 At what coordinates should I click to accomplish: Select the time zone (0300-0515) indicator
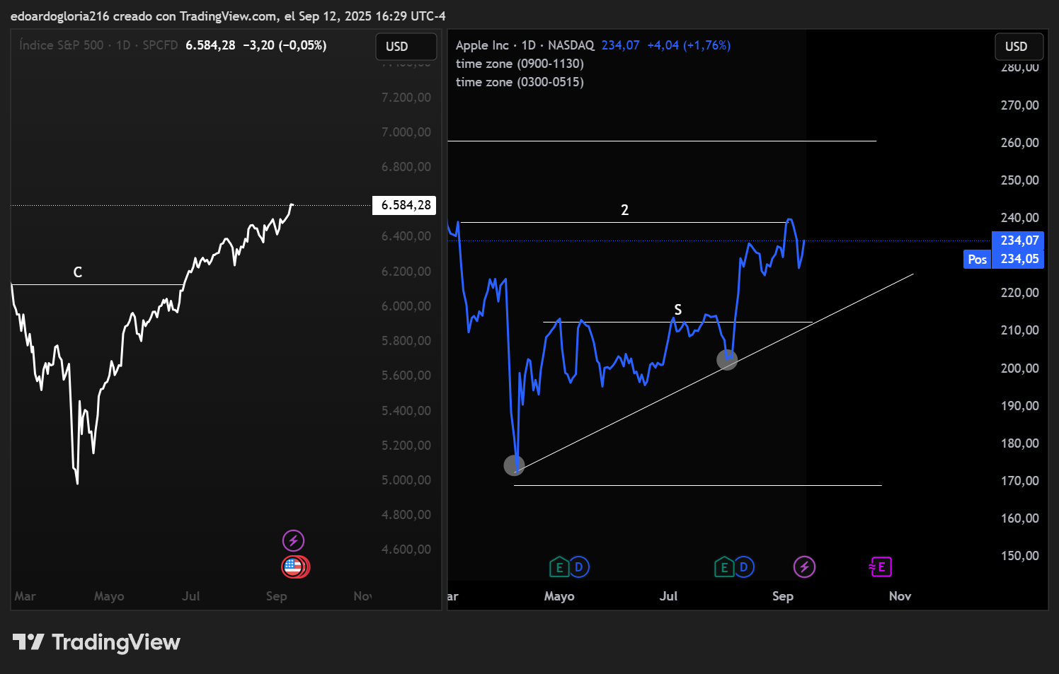(x=520, y=82)
